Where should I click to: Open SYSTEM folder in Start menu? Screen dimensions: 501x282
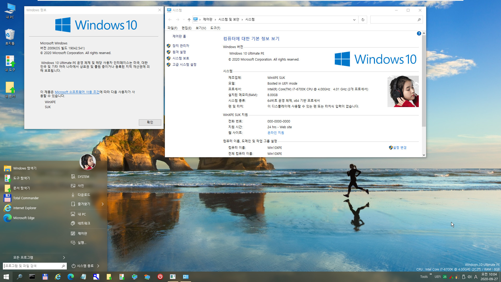click(87, 177)
